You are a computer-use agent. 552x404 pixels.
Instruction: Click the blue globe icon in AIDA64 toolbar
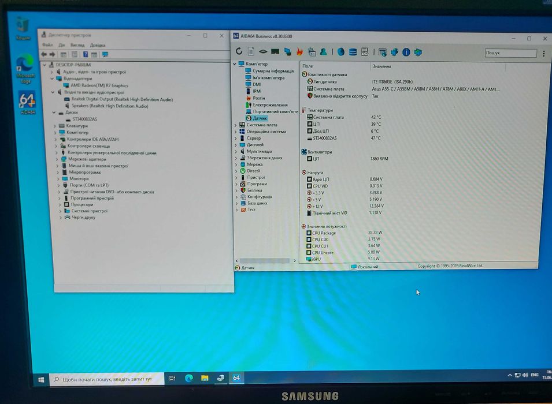point(341,52)
